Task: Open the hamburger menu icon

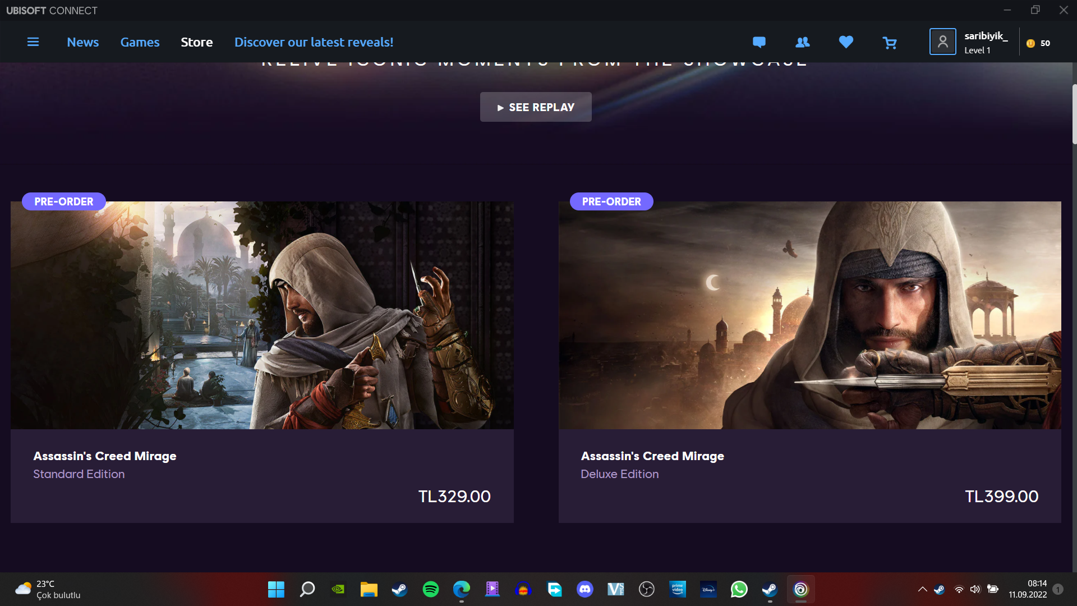Action: tap(33, 42)
